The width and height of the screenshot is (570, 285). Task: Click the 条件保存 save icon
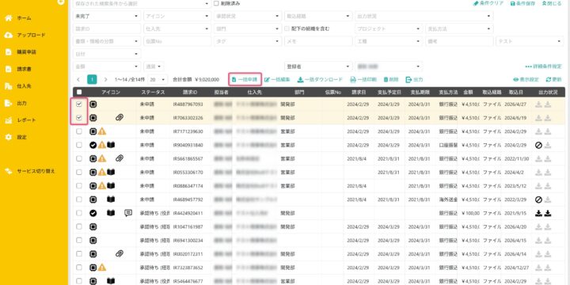[x=513, y=3]
